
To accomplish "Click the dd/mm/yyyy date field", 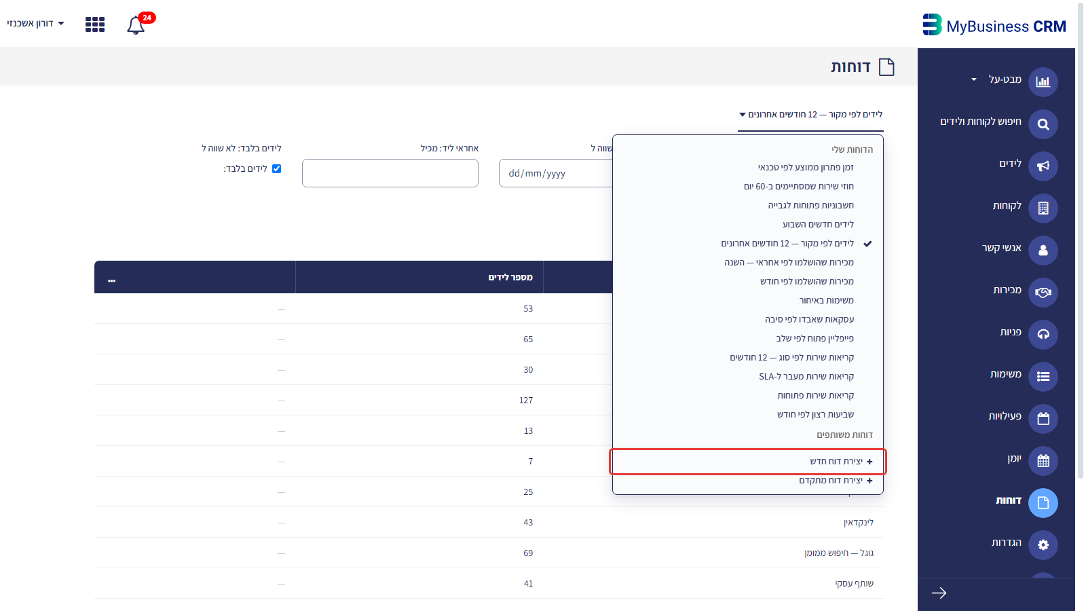I will click(556, 173).
